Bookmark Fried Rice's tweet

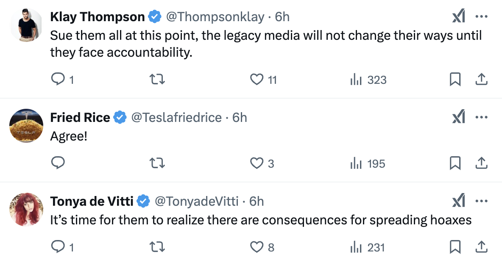click(x=455, y=163)
